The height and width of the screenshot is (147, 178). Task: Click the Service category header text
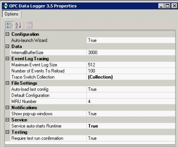click(x=19, y=120)
